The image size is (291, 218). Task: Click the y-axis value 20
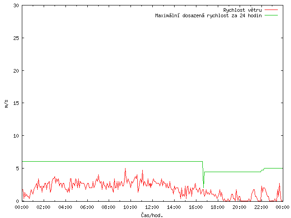(16, 71)
